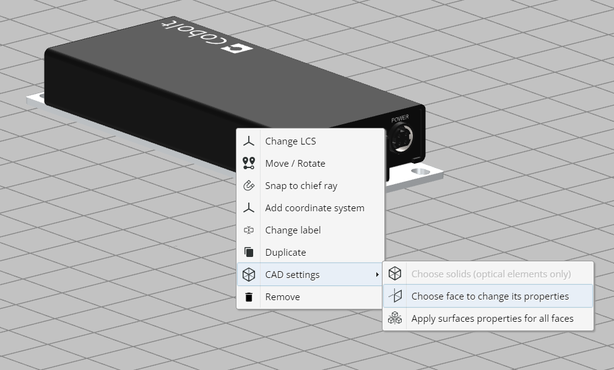Click the Choose face plane icon
The width and height of the screenshot is (614, 370).
coord(395,296)
